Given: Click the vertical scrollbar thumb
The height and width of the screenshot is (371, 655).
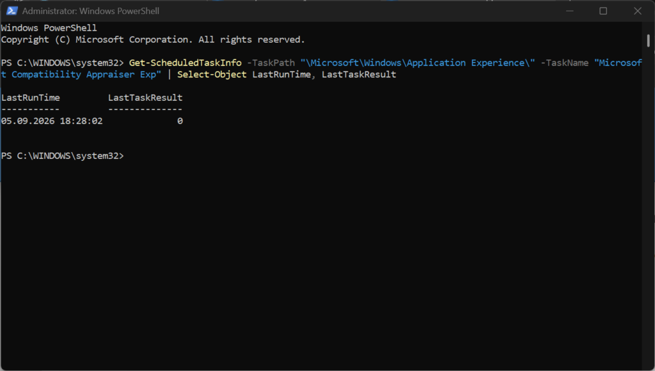Looking at the screenshot, I should (x=648, y=41).
